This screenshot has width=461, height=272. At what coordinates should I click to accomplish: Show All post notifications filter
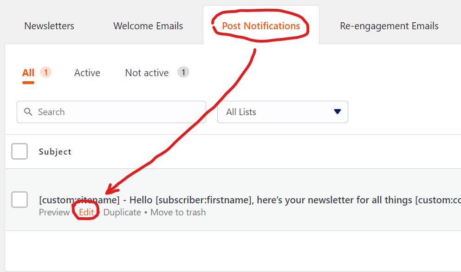28,72
